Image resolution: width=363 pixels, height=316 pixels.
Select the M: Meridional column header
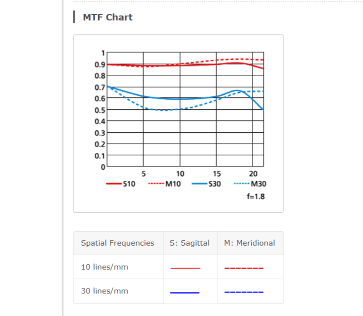click(x=249, y=243)
